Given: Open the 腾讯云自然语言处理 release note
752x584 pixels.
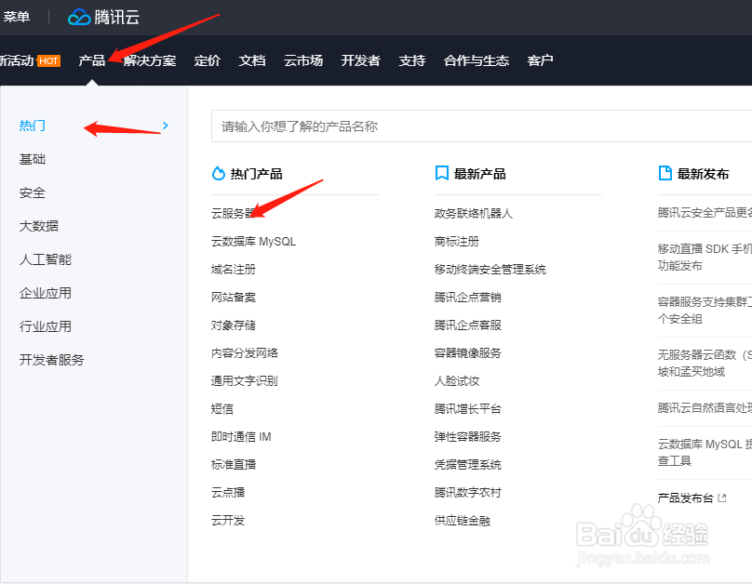Looking at the screenshot, I should 705,407.
